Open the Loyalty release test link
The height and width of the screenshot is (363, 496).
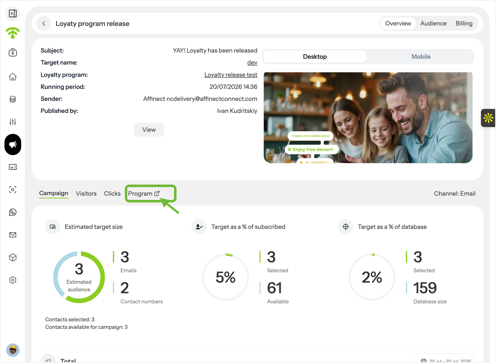(x=231, y=75)
